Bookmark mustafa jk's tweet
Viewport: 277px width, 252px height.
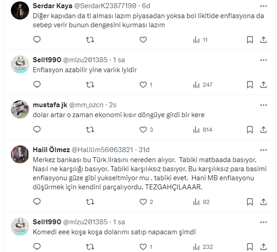(250, 129)
